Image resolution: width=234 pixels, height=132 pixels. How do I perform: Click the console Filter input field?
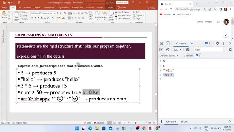pos(208,50)
